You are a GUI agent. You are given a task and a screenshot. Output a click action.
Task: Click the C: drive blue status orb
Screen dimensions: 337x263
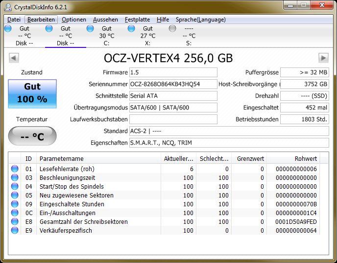90,28
